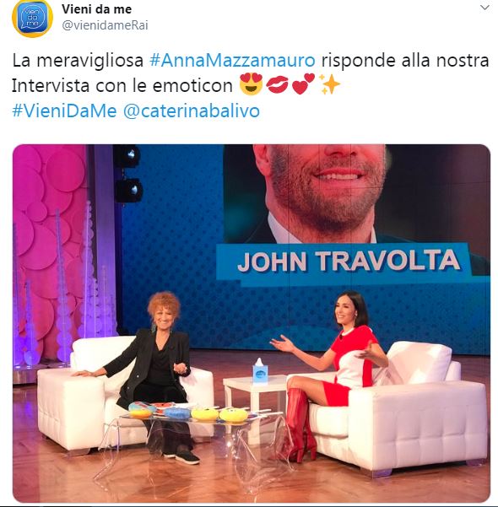Click the emoji pillows on the glass table
Viewport: 498px width, 507px height.
click(x=188, y=411)
